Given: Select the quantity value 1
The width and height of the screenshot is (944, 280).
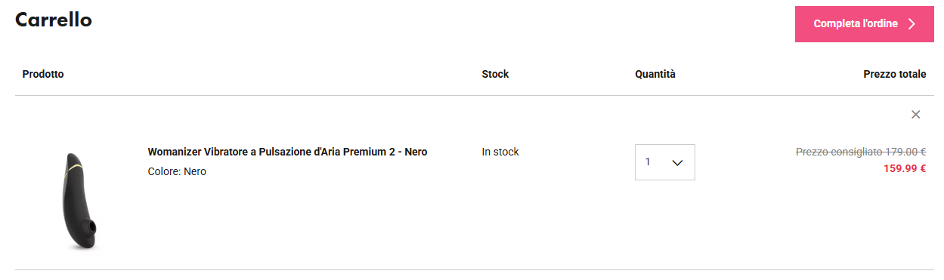Looking at the screenshot, I should click(x=648, y=162).
